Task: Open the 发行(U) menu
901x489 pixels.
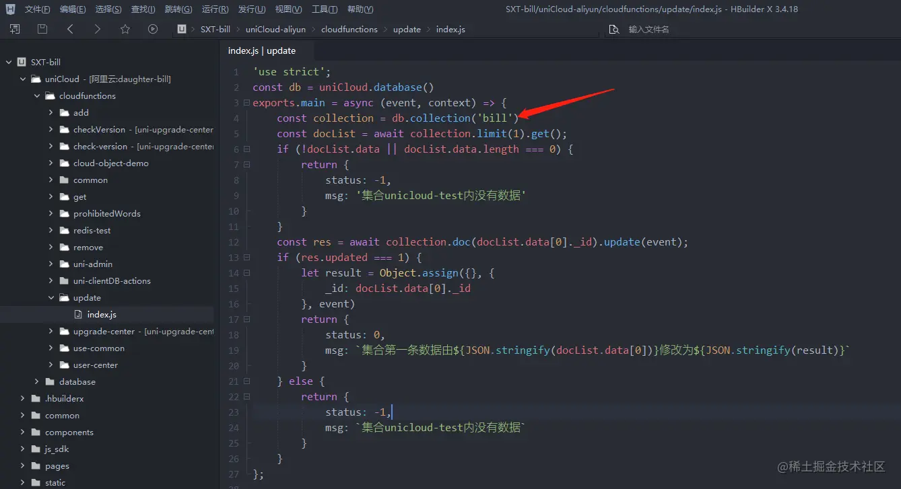Action: tap(251, 9)
